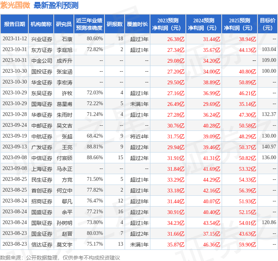Click institution 中航证券
The height and width of the screenshot is (261, 278).
42,136
